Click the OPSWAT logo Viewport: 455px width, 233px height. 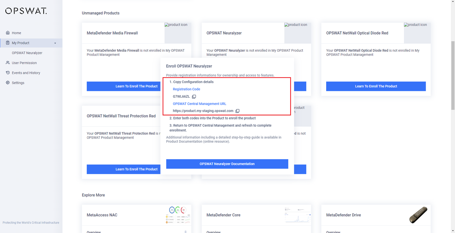point(26,11)
